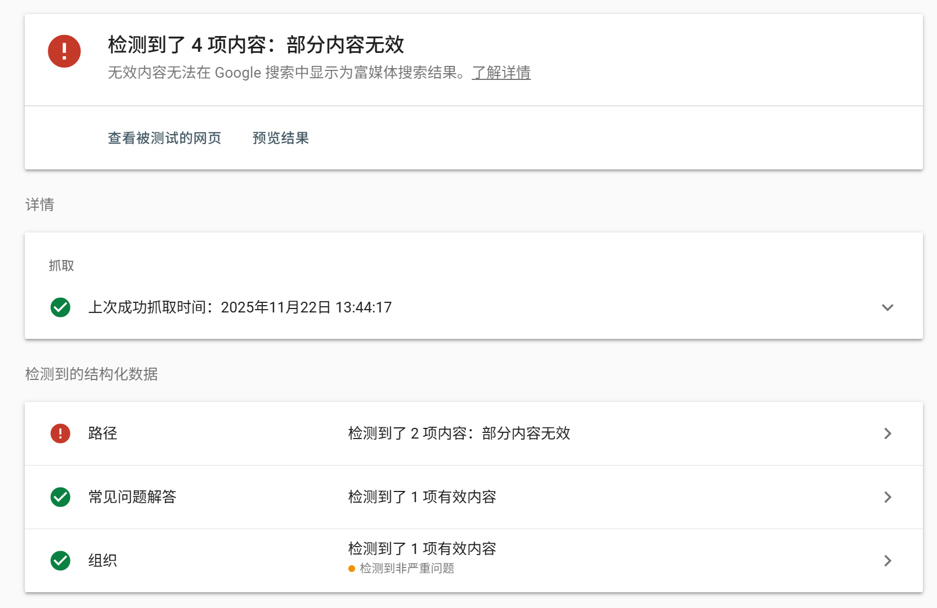This screenshot has width=937, height=608.
Task: Click the red warning icon beside 路径
Action: (x=60, y=433)
